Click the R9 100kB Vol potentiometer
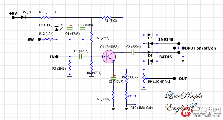The height and width of the screenshot is (120, 223). click(144, 78)
